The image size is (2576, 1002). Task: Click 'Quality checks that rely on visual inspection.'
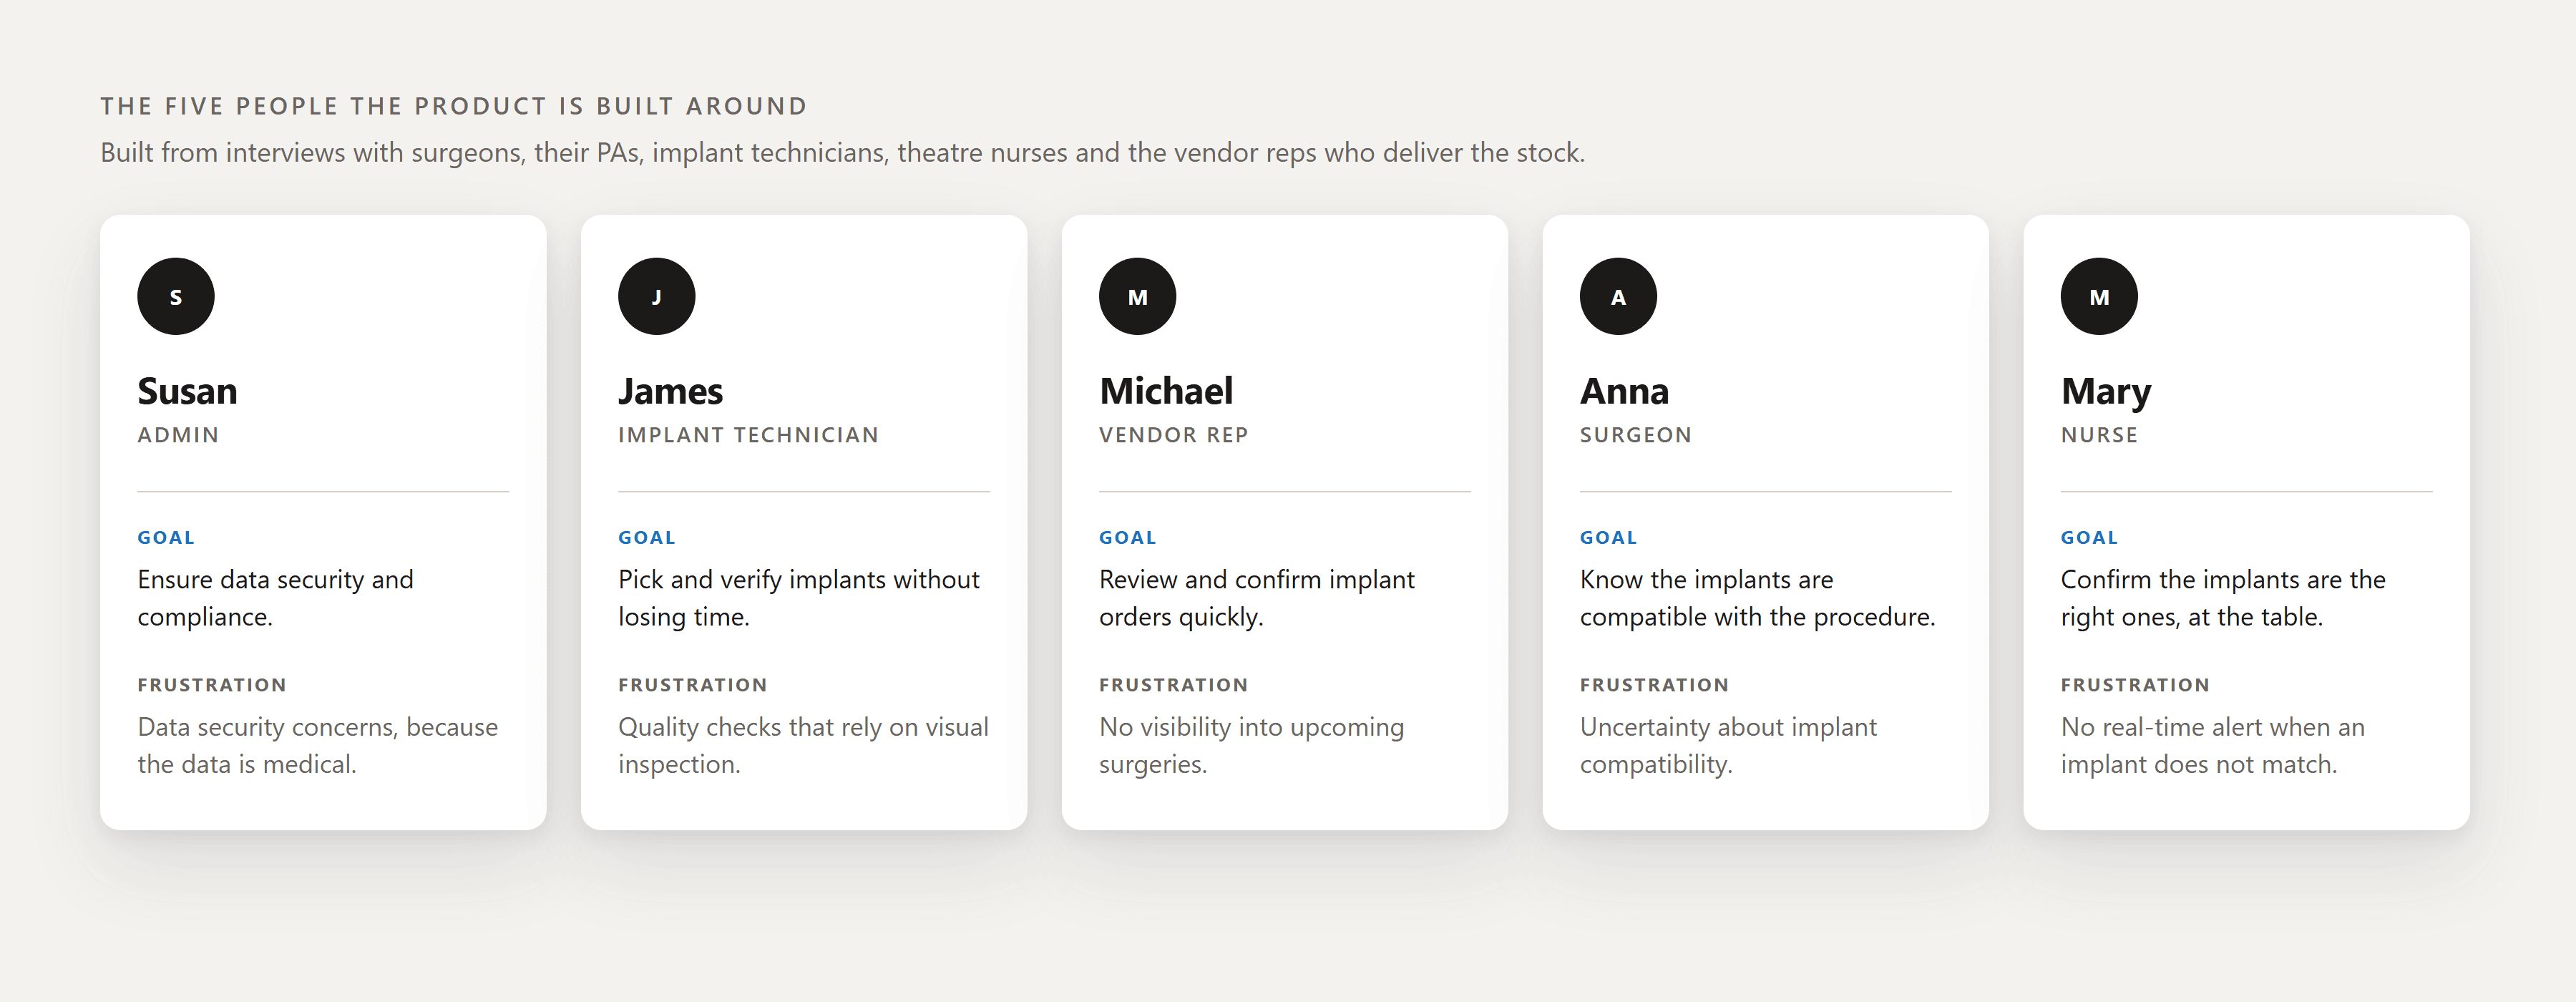803,745
